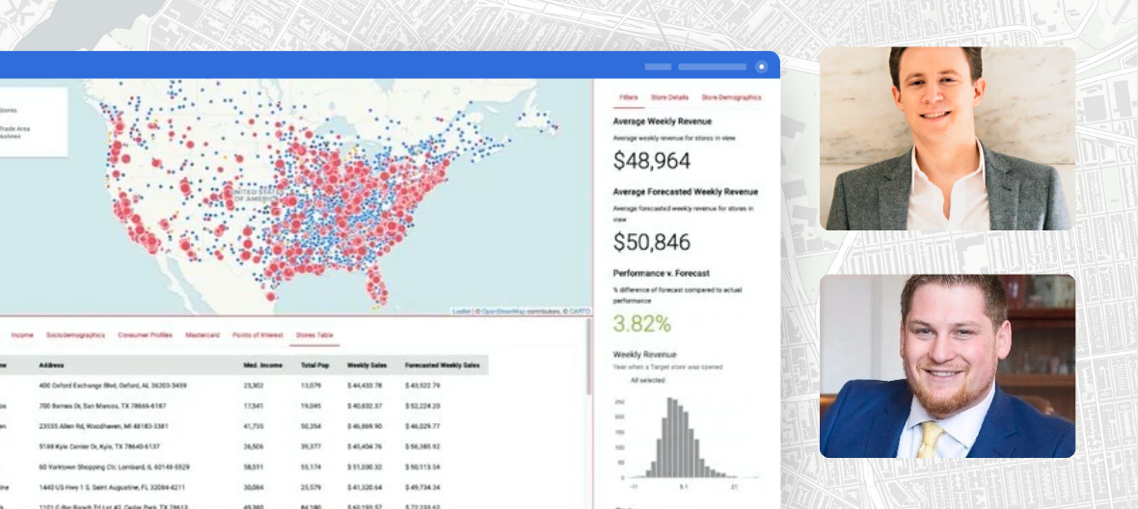Image resolution: width=1138 pixels, height=509 pixels.
Task: Click the stores table vertical scrollbar
Action: click(x=589, y=357)
